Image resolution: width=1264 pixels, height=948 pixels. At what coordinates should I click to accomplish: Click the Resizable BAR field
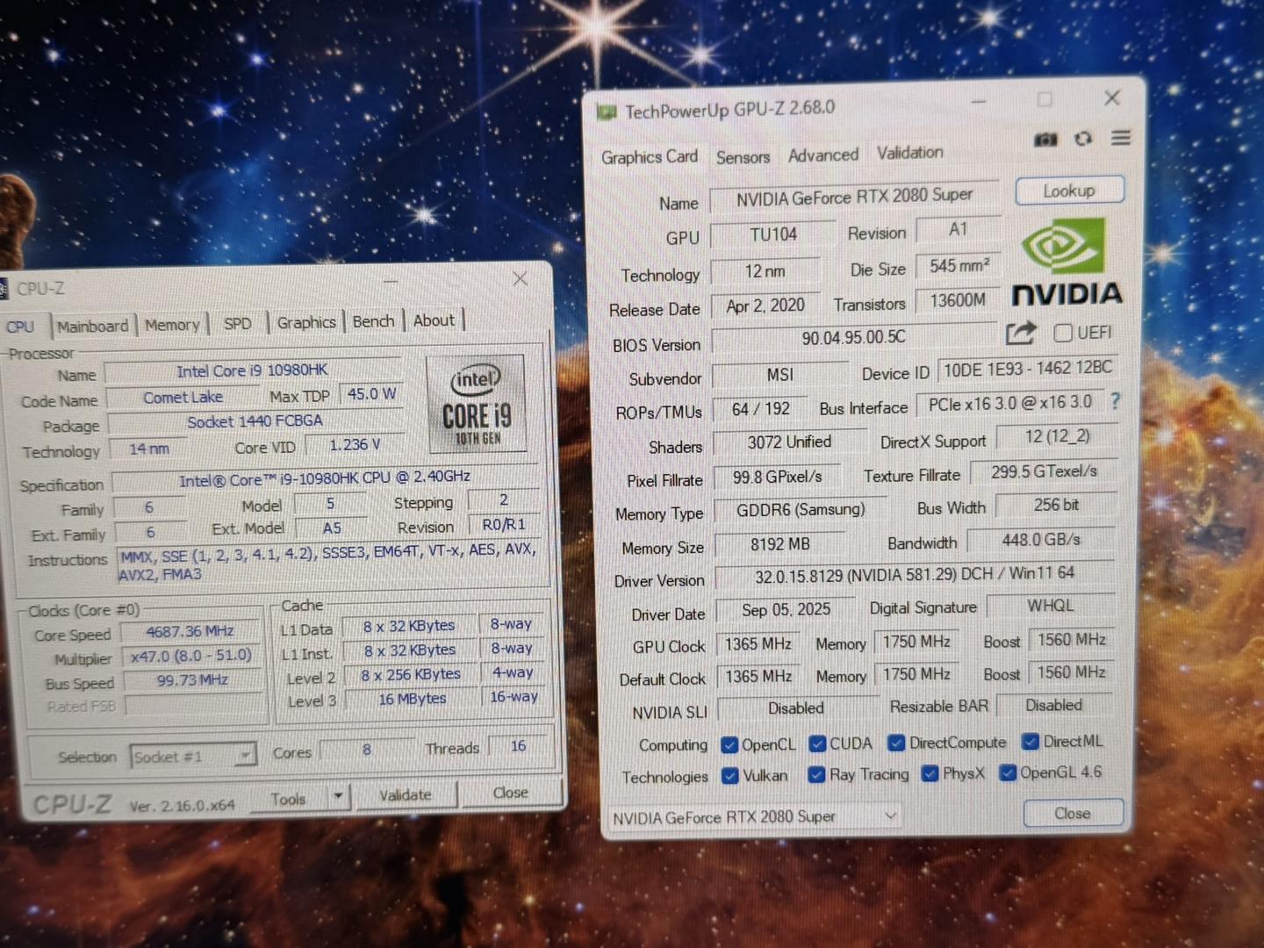(1054, 705)
